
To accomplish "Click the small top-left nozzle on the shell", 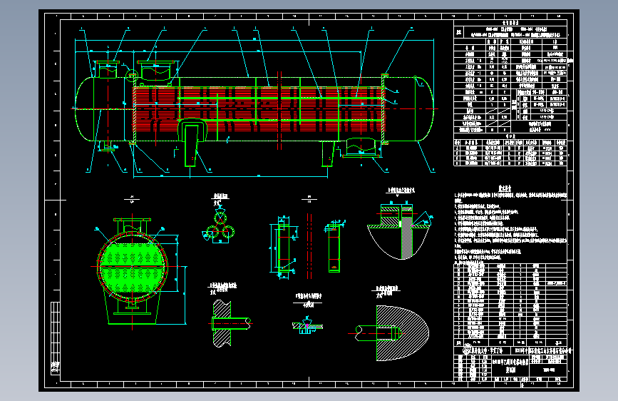I will (108, 69).
